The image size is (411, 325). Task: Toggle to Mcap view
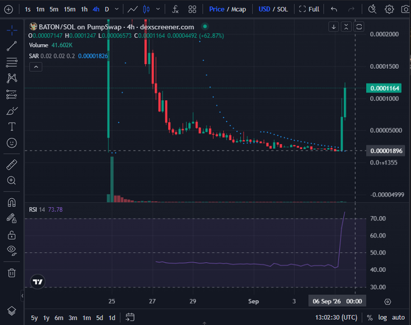click(x=238, y=10)
